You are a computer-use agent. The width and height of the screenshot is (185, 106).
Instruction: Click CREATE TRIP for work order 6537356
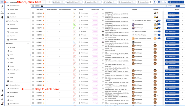click(x=172, y=13)
